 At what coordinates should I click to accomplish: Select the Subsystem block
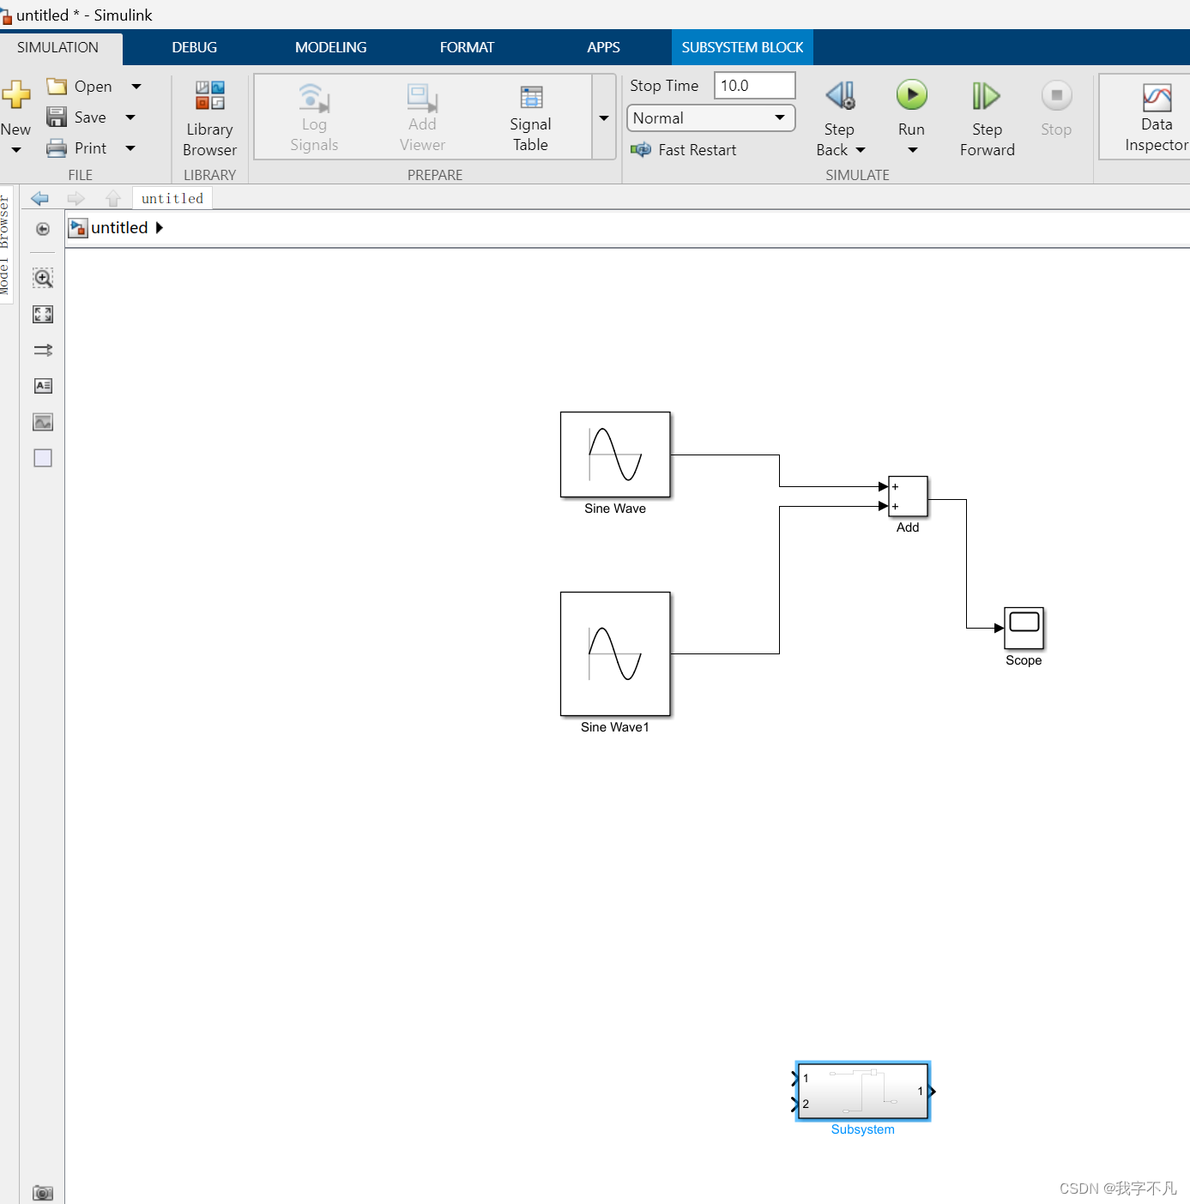pos(863,1091)
